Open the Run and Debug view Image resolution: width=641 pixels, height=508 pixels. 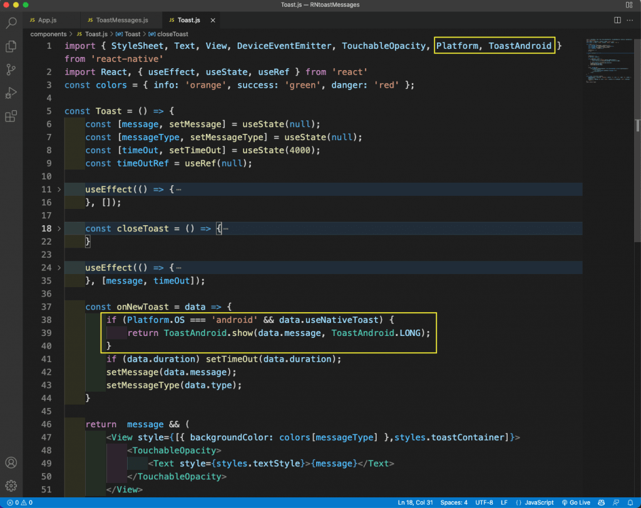(x=11, y=93)
